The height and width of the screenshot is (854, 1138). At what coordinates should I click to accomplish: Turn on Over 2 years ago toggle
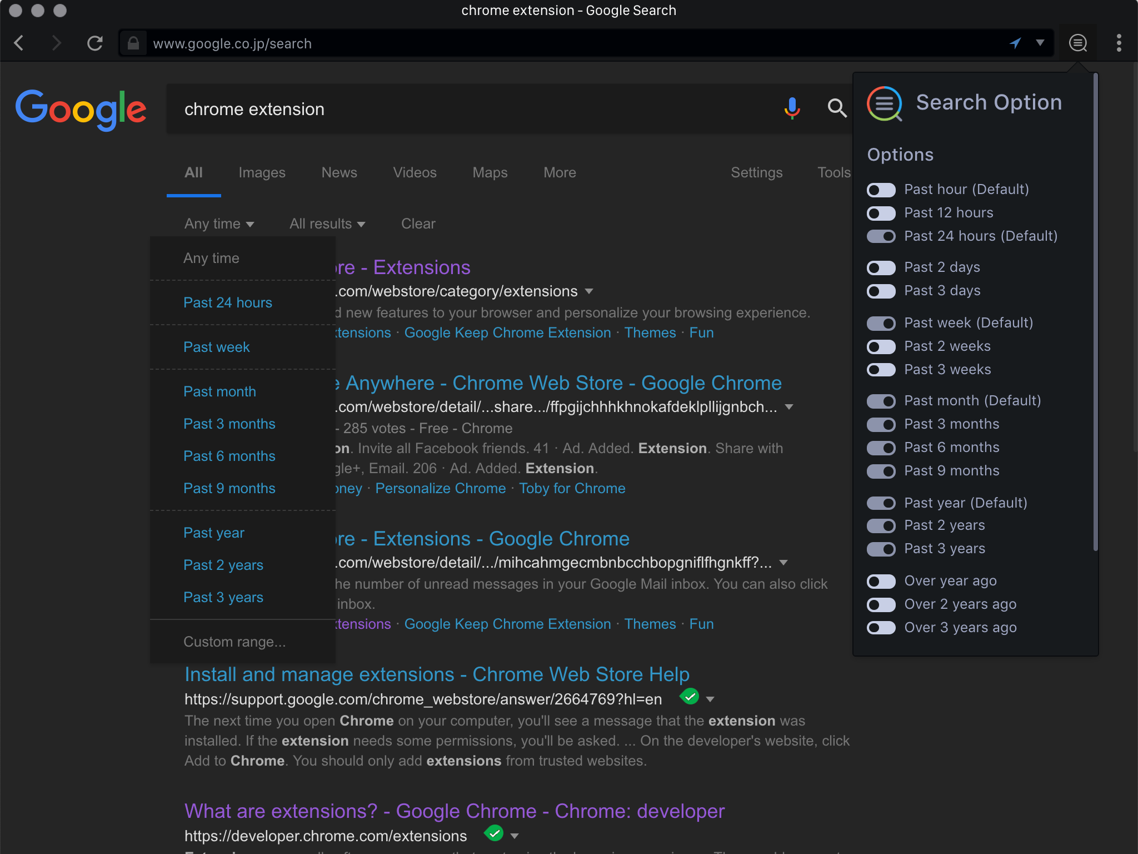(x=881, y=604)
